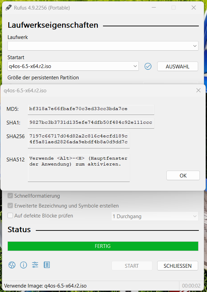Open the About info icon

(x=24, y=265)
